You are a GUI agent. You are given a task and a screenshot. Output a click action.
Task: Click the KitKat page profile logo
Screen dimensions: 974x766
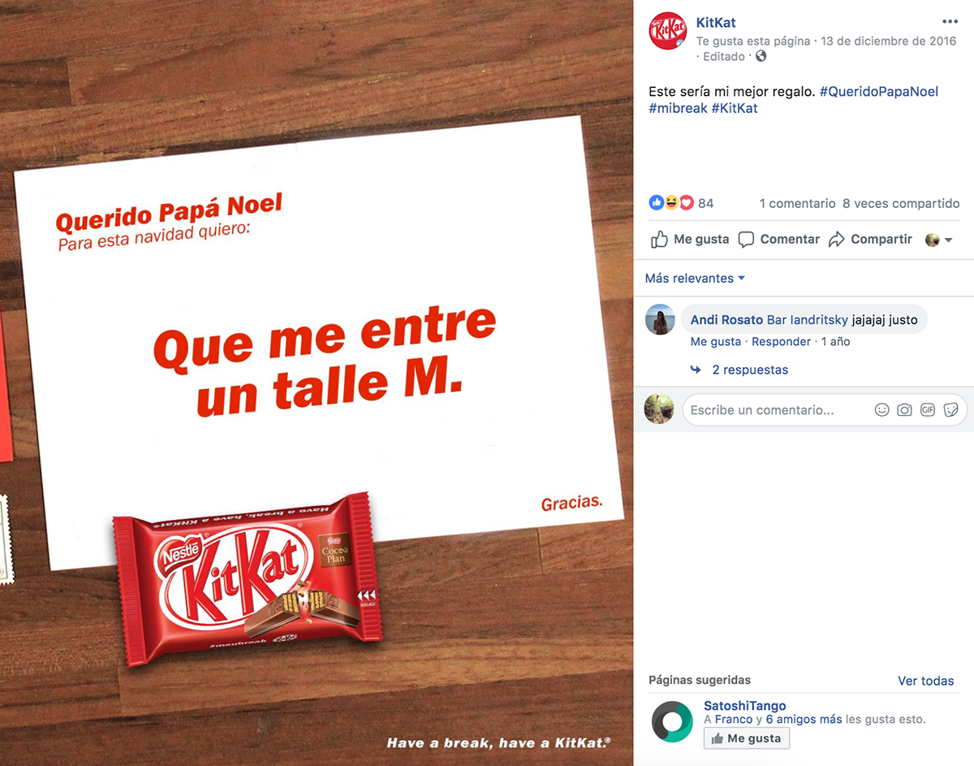(669, 32)
